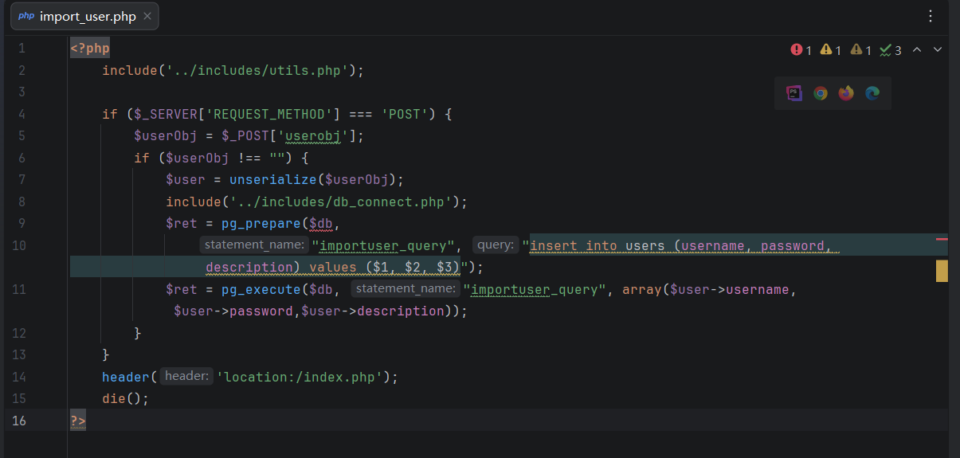Click gutter line number 10
This screenshot has height=458, width=960.
[19, 245]
